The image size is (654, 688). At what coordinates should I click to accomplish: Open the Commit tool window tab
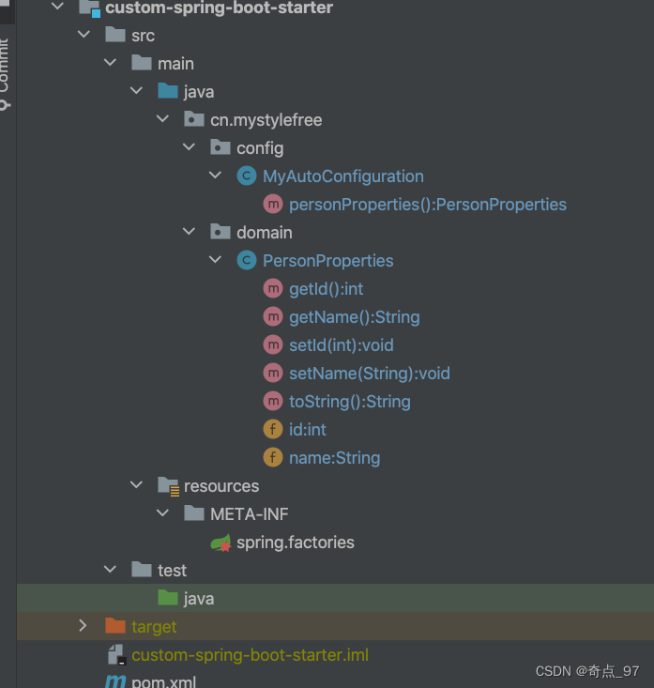pyautogui.click(x=6, y=70)
